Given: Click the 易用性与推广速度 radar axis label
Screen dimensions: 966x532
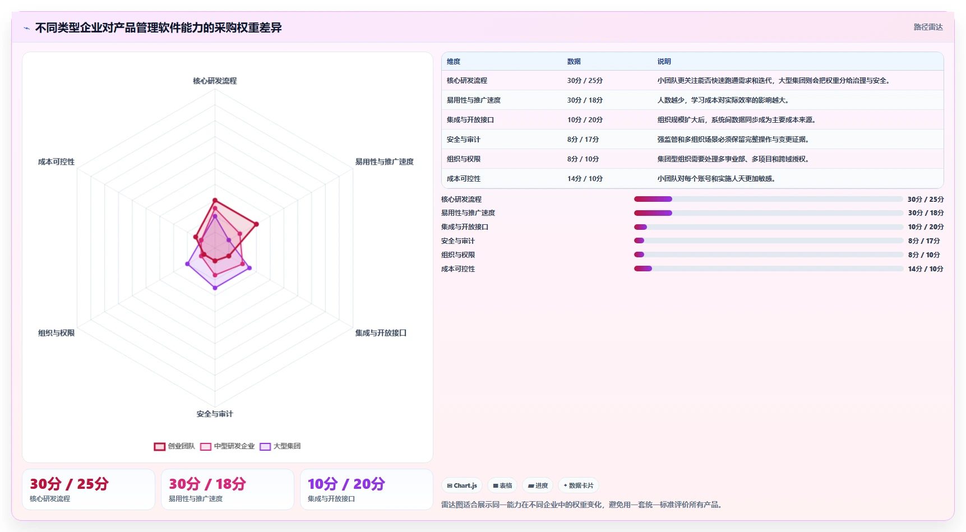Looking at the screenshot, I should pyautogui.click(x=384, y=161).
